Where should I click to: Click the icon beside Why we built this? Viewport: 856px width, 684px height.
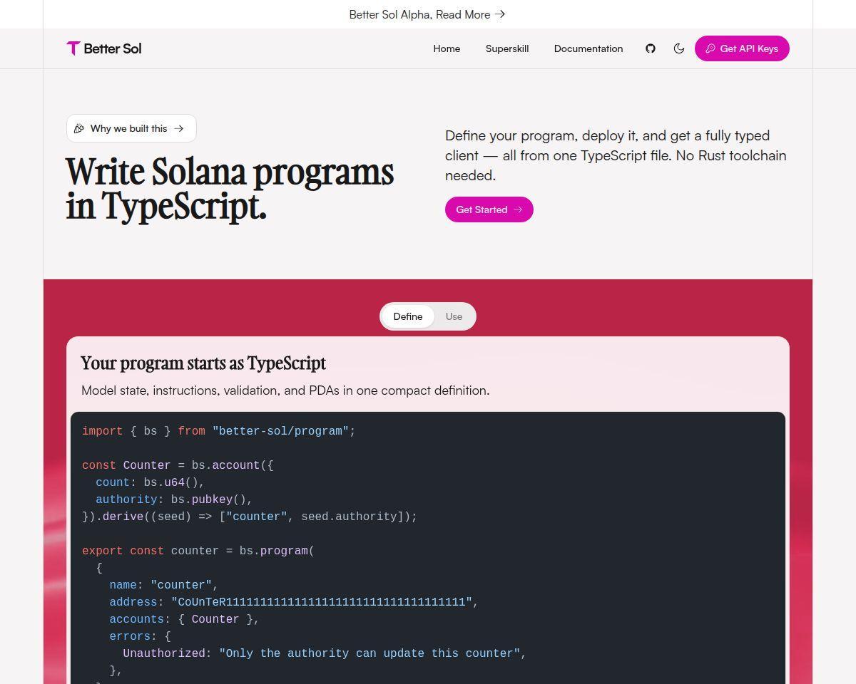(x=79, y=128)
